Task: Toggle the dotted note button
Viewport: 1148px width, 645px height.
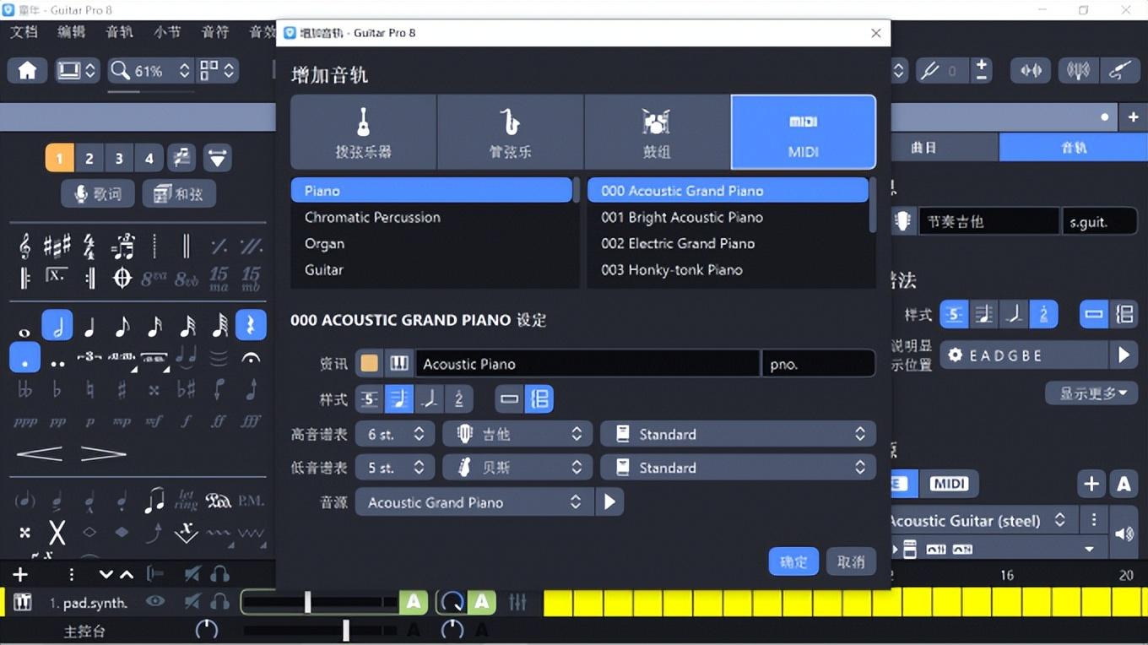Action: 24,358
